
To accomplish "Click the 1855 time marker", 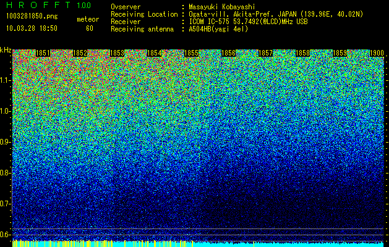I will pos(192,53).
